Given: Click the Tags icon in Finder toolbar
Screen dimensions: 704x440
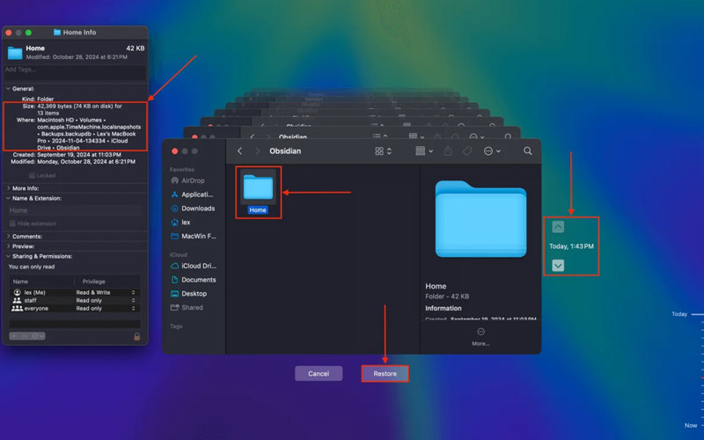Looking at the screenshot, I should point(468,151).
